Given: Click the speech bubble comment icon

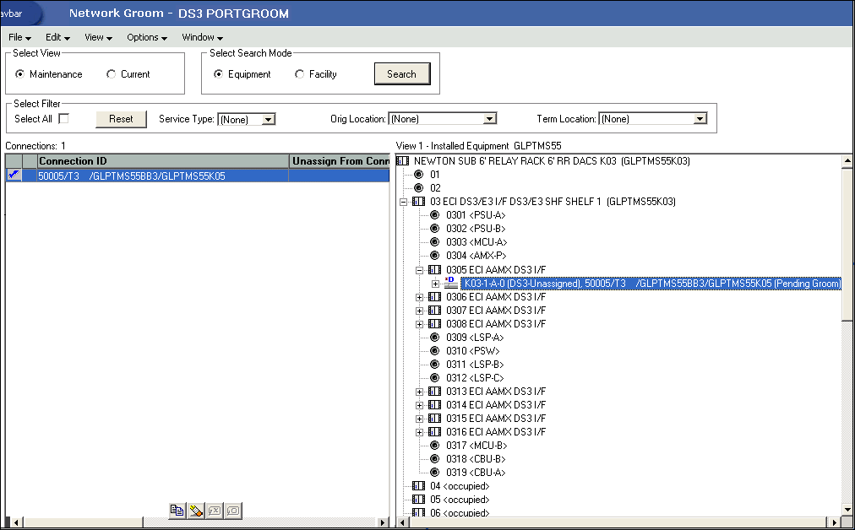Looking at the screenshot, I should tap(232, 511).
